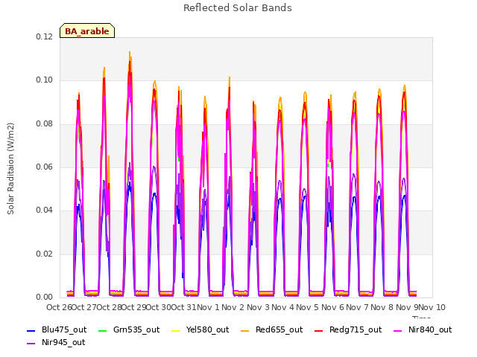
Task: Click the Blu475_out legend color marker
Action: coord(31,330)
